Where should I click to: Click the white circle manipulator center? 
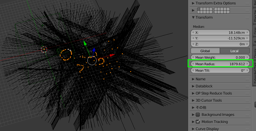tap(92, 60)
